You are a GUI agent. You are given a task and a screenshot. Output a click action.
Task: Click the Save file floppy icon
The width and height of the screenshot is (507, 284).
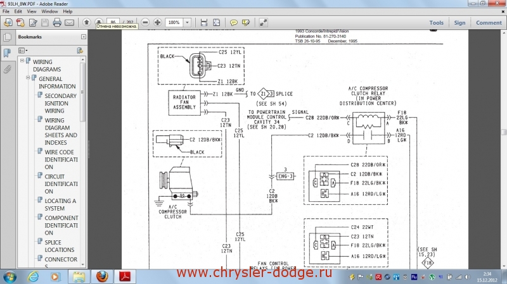tap(45, 23)
